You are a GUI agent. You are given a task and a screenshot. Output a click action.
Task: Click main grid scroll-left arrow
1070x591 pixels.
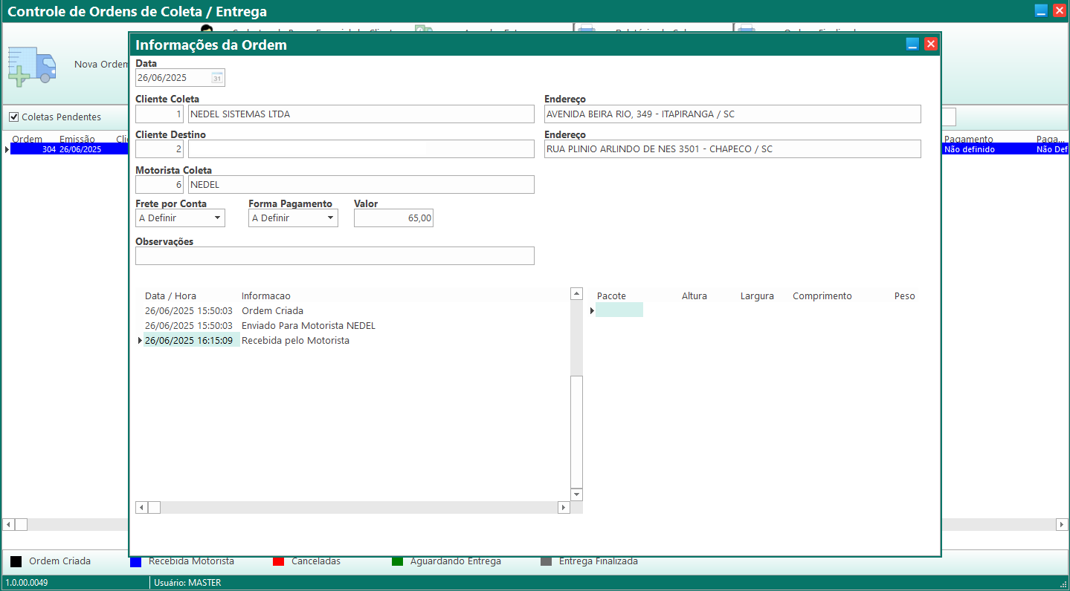(9, 524)
